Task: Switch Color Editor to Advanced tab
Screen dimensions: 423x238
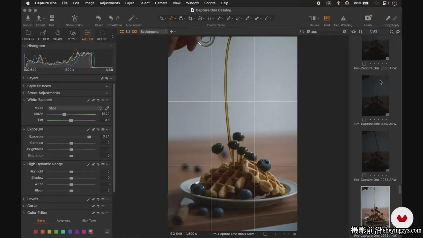Action: tap(63, 220)
